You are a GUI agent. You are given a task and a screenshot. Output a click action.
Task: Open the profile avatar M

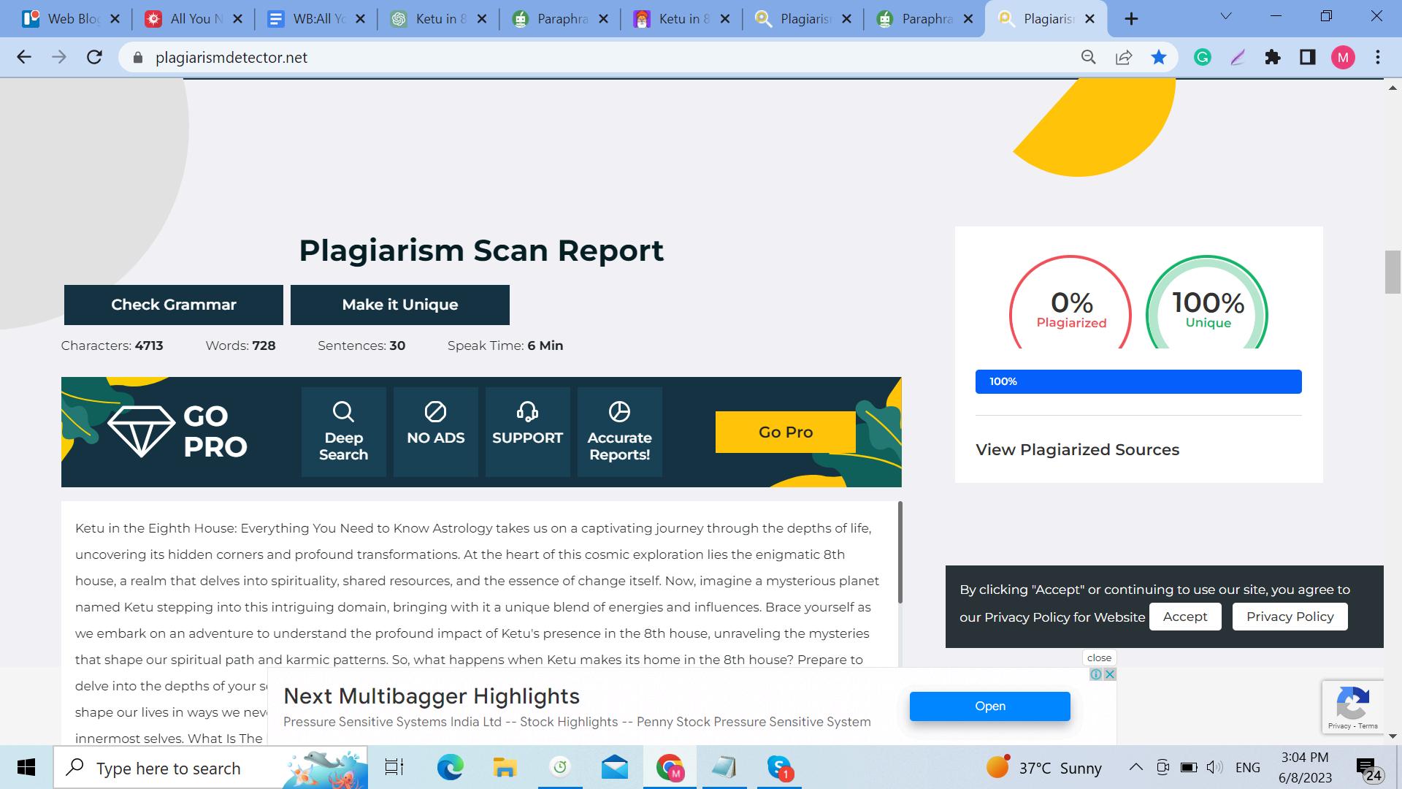(x=1343, y=57)
